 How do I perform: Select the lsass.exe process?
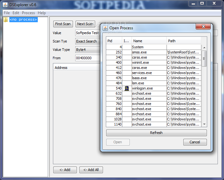(154, 78)
